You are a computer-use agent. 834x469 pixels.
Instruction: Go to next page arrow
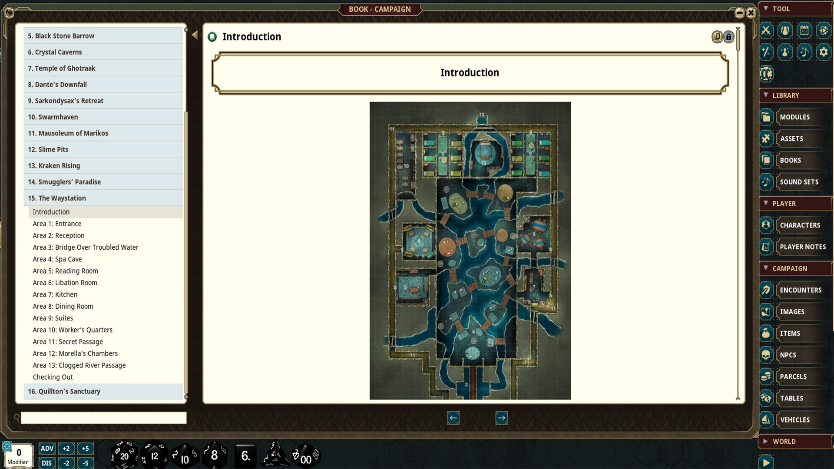pyautogui.click(x=501, y=418)
